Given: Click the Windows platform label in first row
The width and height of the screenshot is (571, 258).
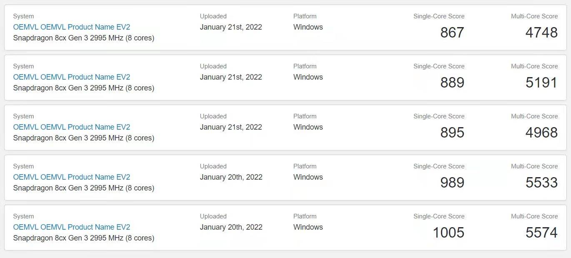Looking at the screenshot, I should point(308,27).
